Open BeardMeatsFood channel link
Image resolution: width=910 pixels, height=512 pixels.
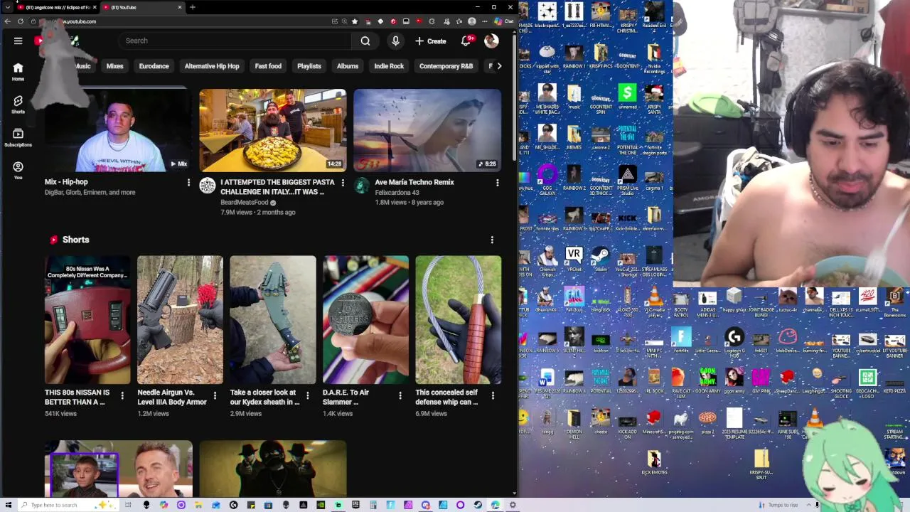click(245, 202)
